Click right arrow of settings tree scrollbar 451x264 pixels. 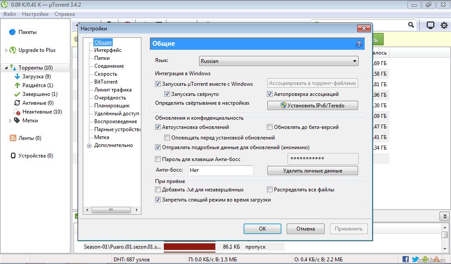[137, 210]
